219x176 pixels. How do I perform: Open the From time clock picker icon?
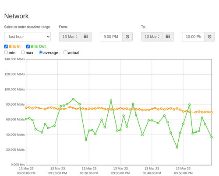point(127,37)
